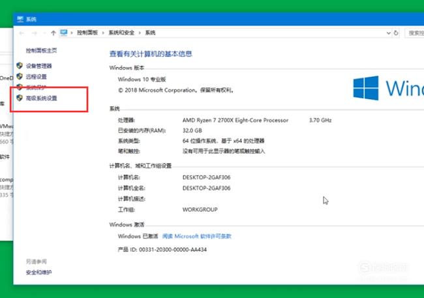Navigate to 系统和安全 breadcrumb
This screenshot has height=298, width=424.
[121, 33]
